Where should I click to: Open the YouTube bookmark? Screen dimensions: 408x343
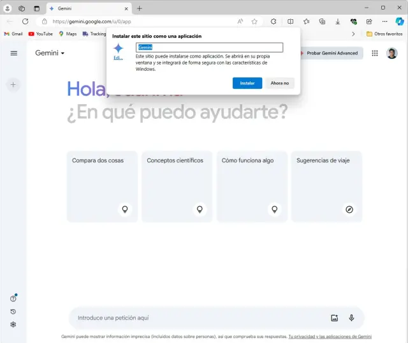tap(40, 33)
